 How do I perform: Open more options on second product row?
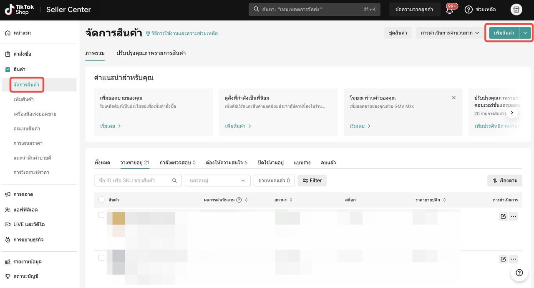pyautogui.click(x=514, y=259)
